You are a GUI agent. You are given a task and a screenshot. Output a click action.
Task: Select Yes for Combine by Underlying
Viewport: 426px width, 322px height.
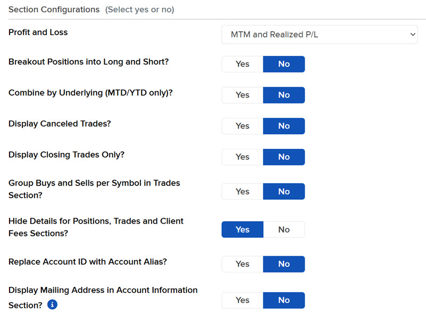[x=242, y=95]
